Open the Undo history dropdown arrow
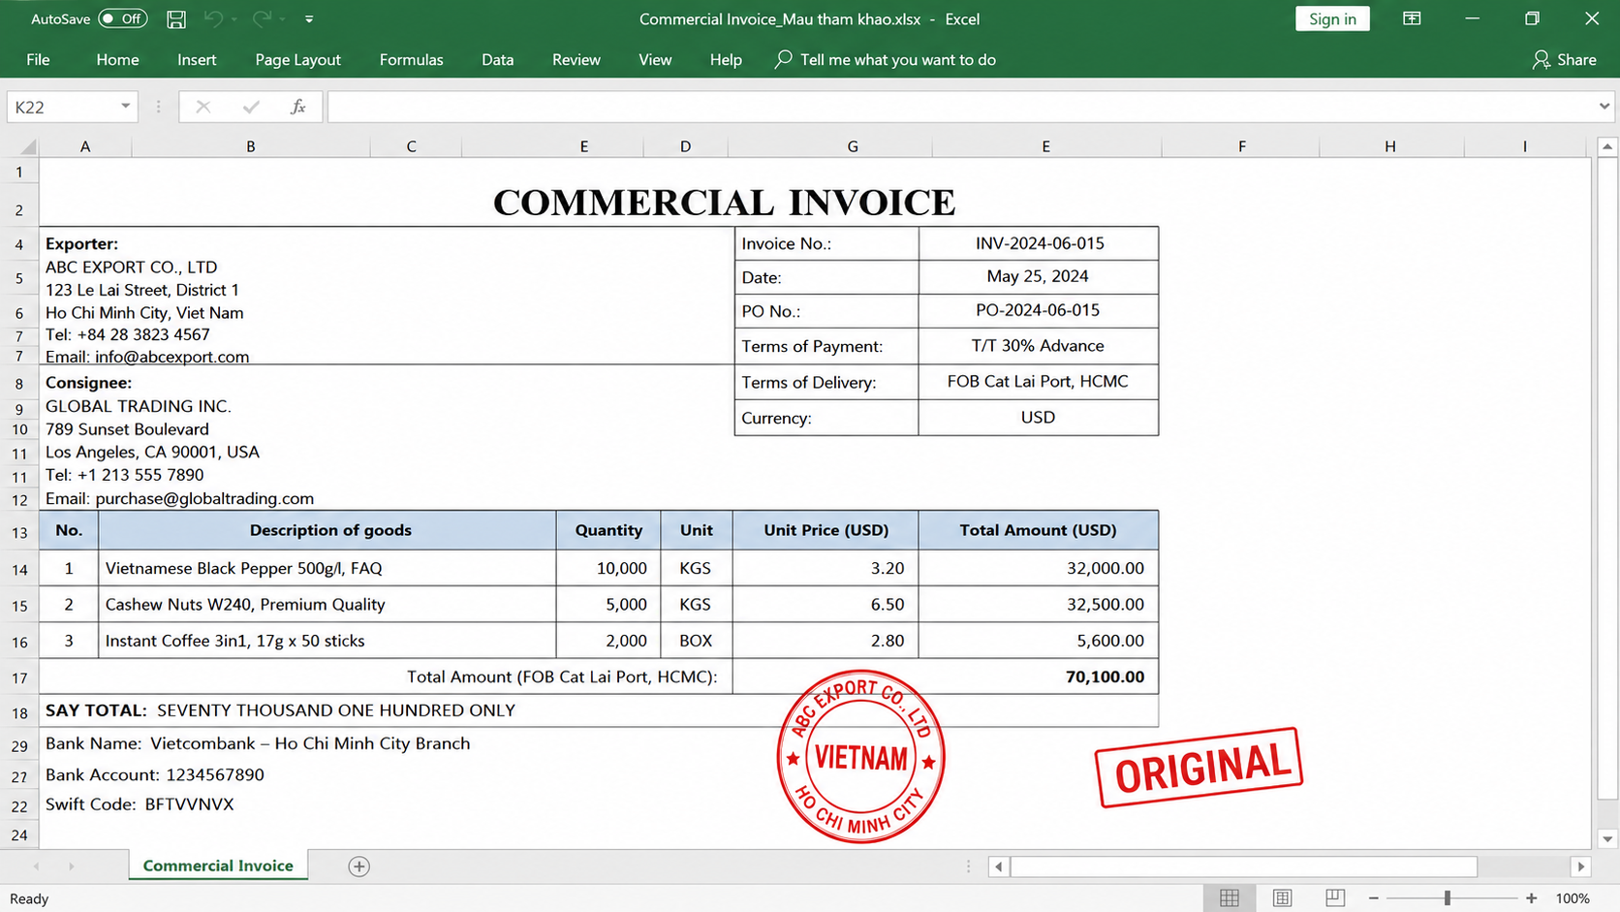The height and width of the screenshot is (912, 1620). point(234,19)
